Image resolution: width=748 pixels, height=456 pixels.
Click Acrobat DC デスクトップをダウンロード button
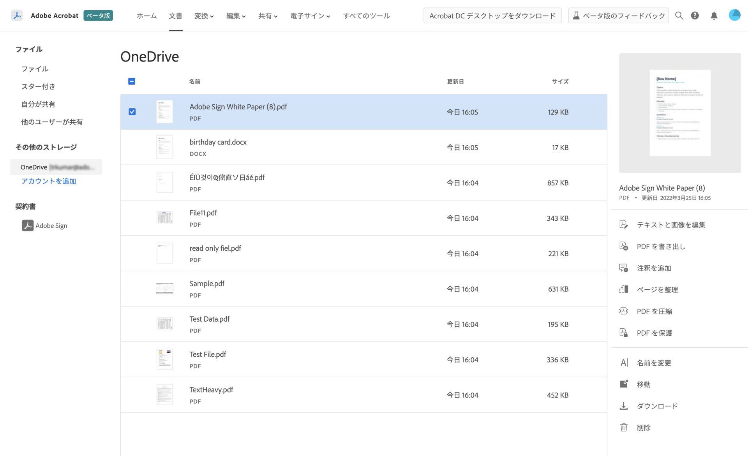pyautogui.click(x=492, y=16)
